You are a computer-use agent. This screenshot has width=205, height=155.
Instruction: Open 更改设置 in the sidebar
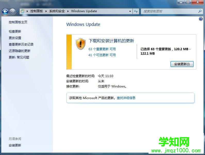point(15,38)
